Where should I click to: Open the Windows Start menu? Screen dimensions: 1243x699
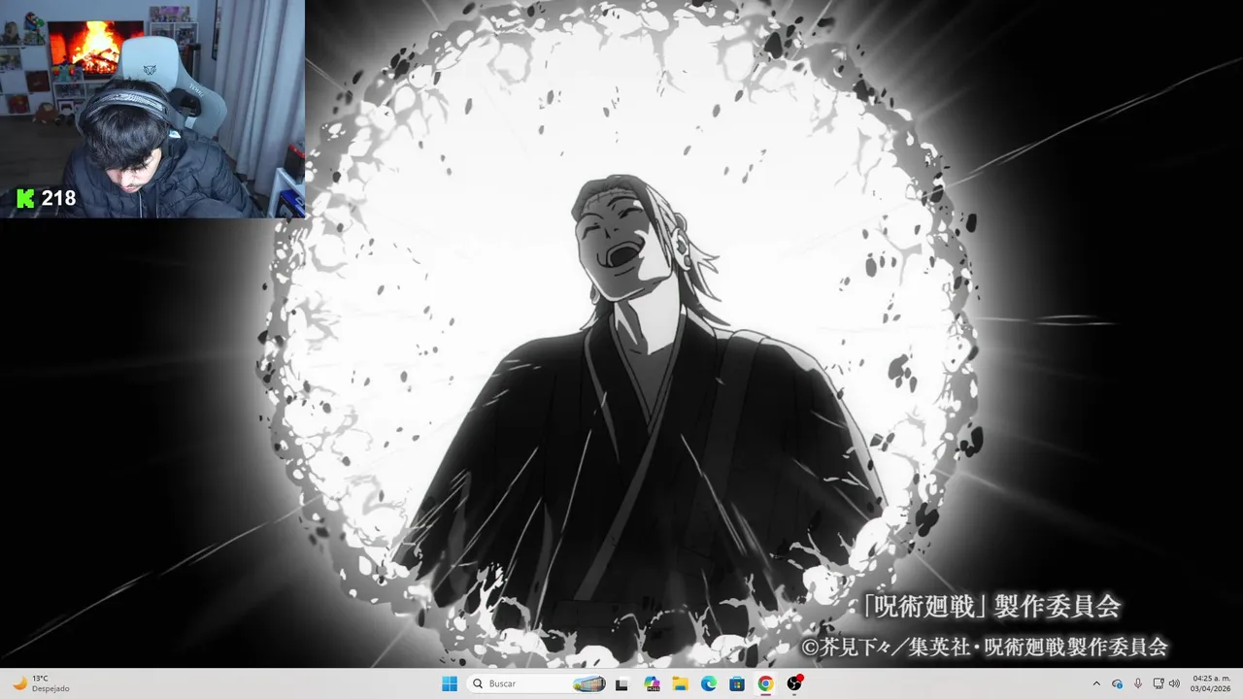[450, 683]
